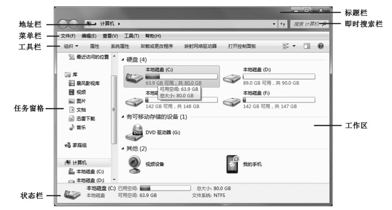The height and width of the screenshot is (210, 392).
Task: Click the C: drive capacity bar
Action: (182, 76)
